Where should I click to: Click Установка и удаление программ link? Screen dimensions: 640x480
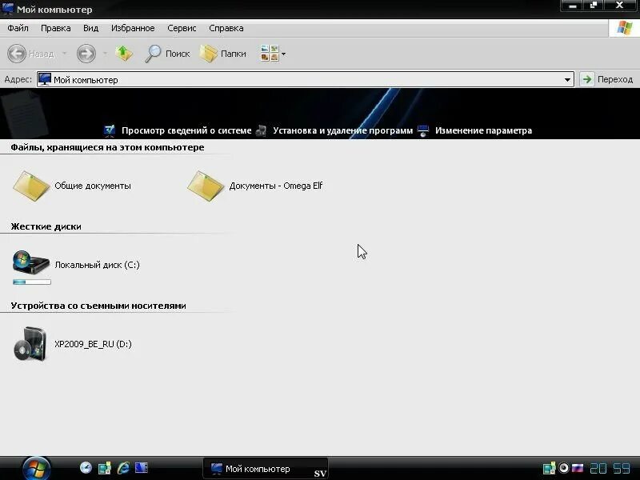click(x=343, y=130)
